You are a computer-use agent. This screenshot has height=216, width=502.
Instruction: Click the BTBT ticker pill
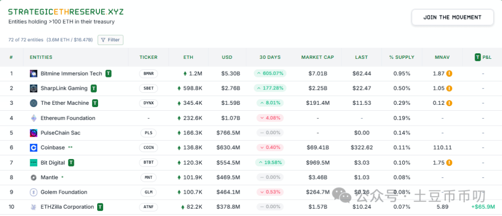[149, 163]
